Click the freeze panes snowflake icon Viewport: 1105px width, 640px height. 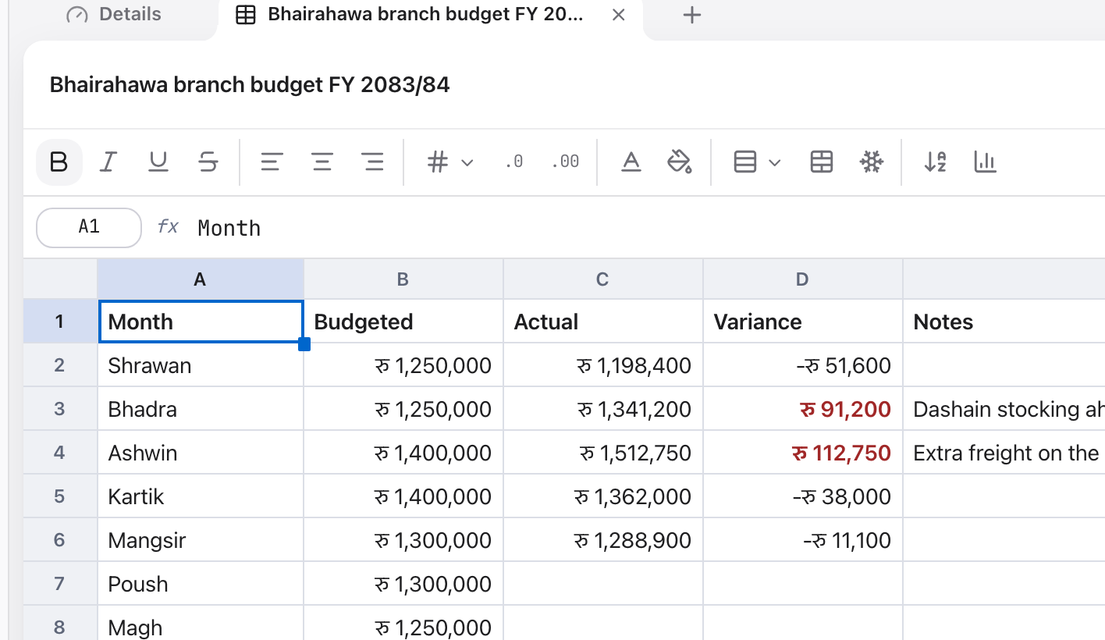coord(871,162)
